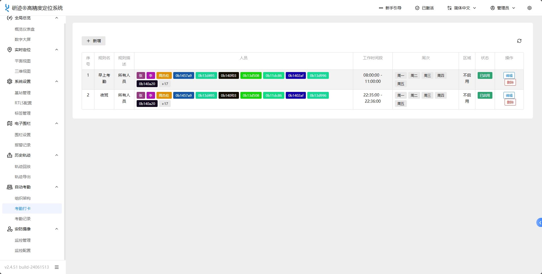
Task: Click 周五 tag in 早上考勤 row
Action: (x=401, y=84)
